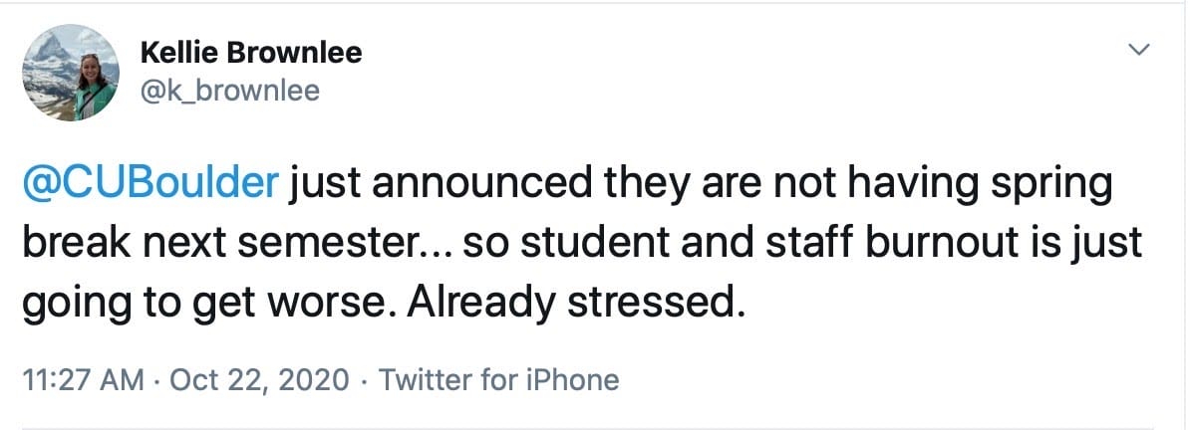Expand the tweet options chevron menu

pyautogui.click(x=1139, y=51)
